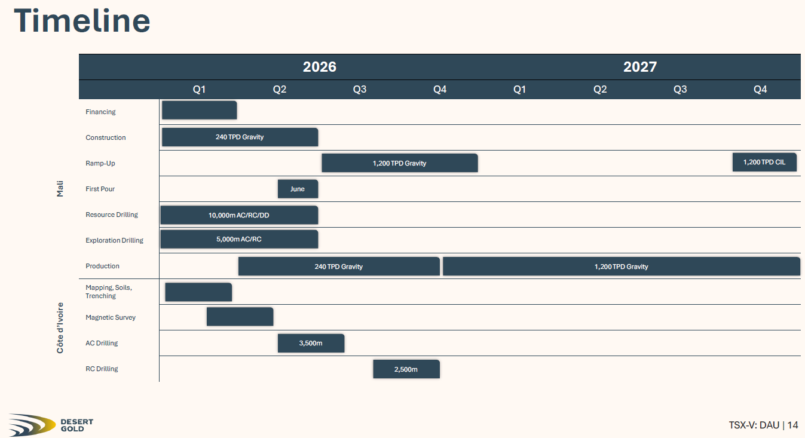The image size is (805, 438).
Task: Select the June First Pour marker
Action: 298,189
